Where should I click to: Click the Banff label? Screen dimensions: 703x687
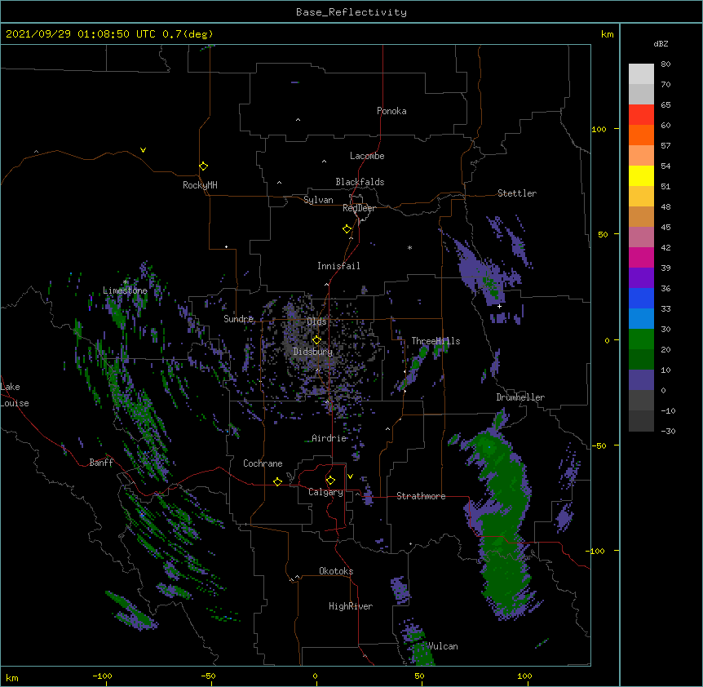(101, 463)
